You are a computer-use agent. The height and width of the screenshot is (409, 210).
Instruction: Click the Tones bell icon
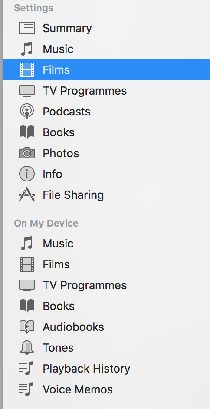tap(27, 347)
